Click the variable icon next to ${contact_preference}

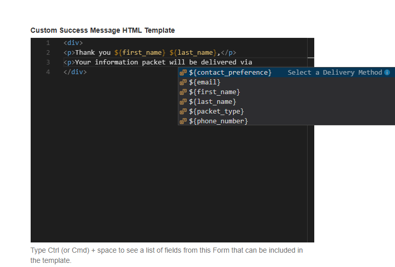(x=183, y=73)
